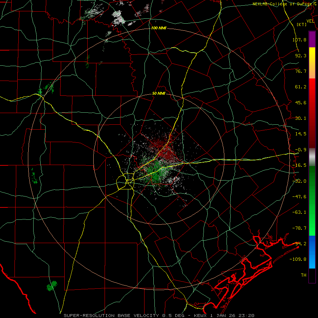Click the 107.8 velocity scale value
318x318 pixels.
click(x=299, y=40)
